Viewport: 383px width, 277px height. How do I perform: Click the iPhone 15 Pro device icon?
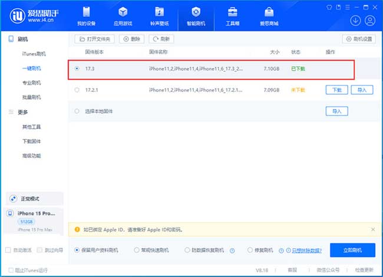[10, 213]
